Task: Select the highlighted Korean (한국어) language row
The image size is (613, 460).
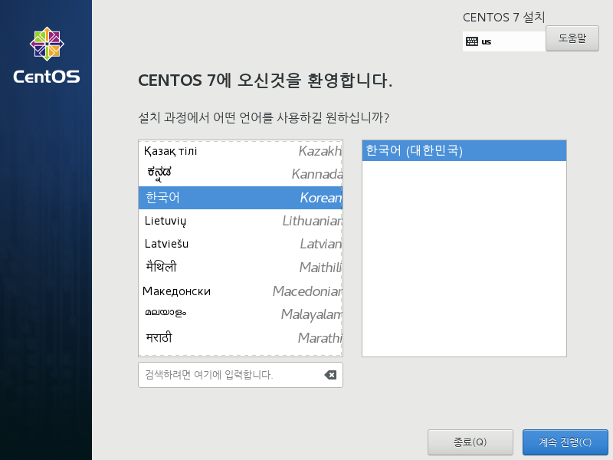Action: click(241, 198)
